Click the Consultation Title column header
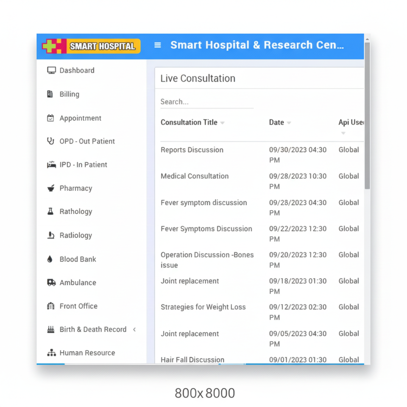This screenshot has width=407, height=407. pos(189,122)
